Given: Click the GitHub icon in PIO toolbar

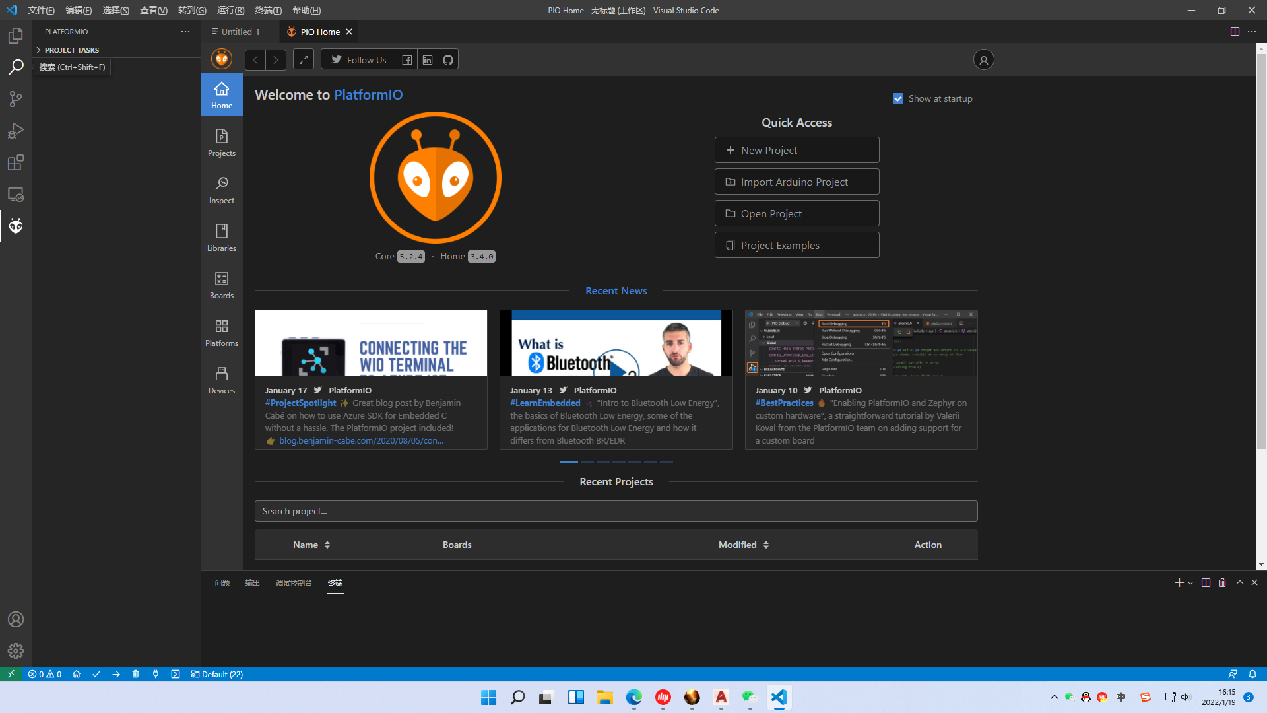Looking at the screenshot, I should 448,60.
